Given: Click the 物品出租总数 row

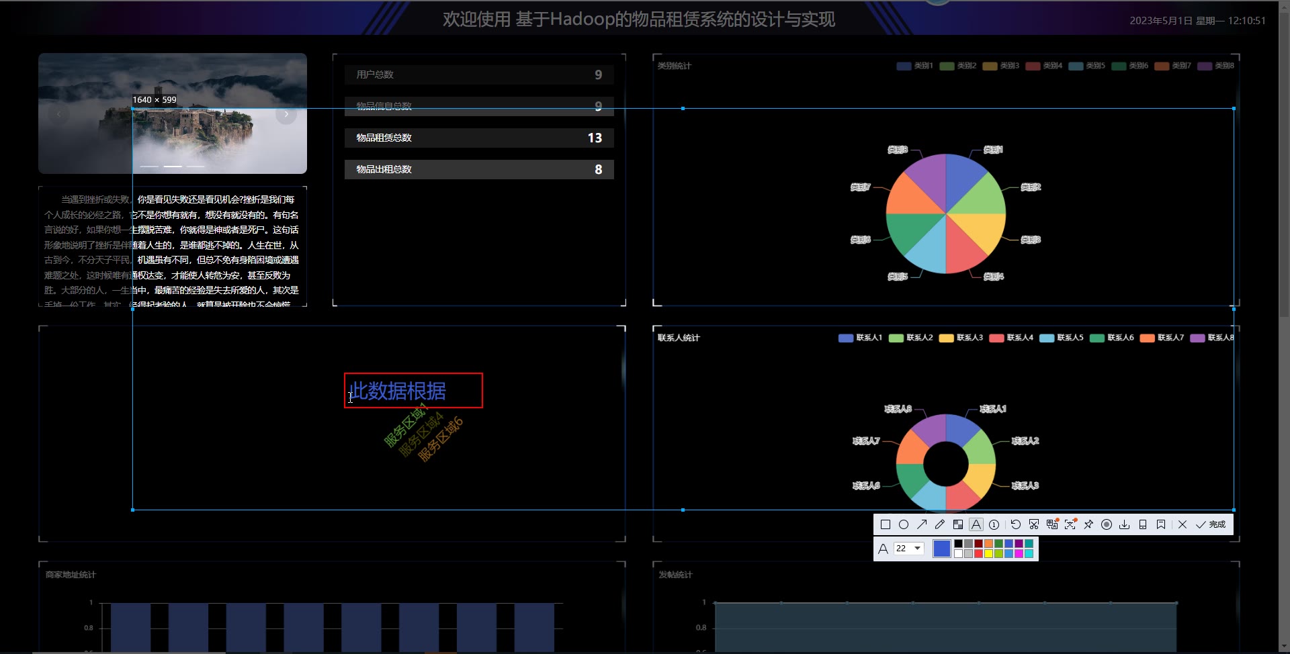Looking at the screenshot, I should (479, 169).
